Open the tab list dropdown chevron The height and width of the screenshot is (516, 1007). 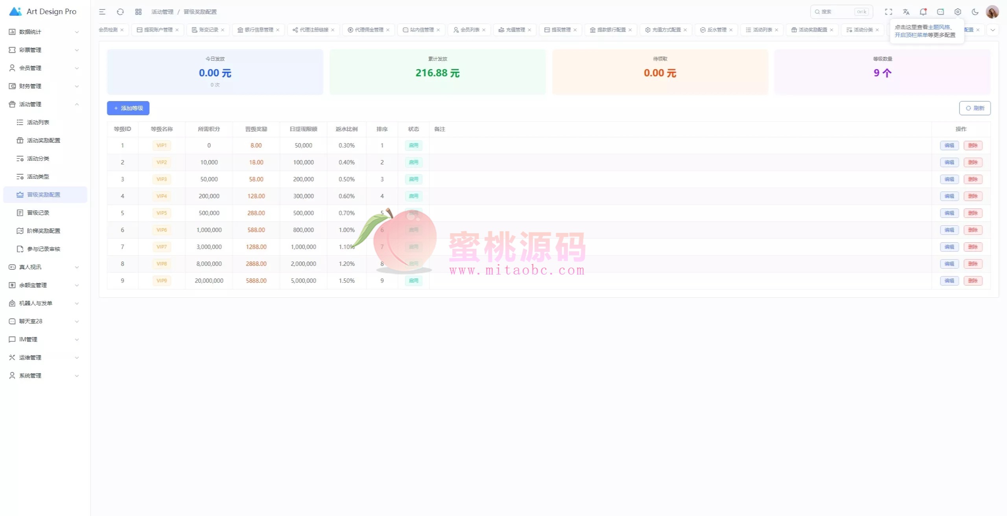point(992,30)
